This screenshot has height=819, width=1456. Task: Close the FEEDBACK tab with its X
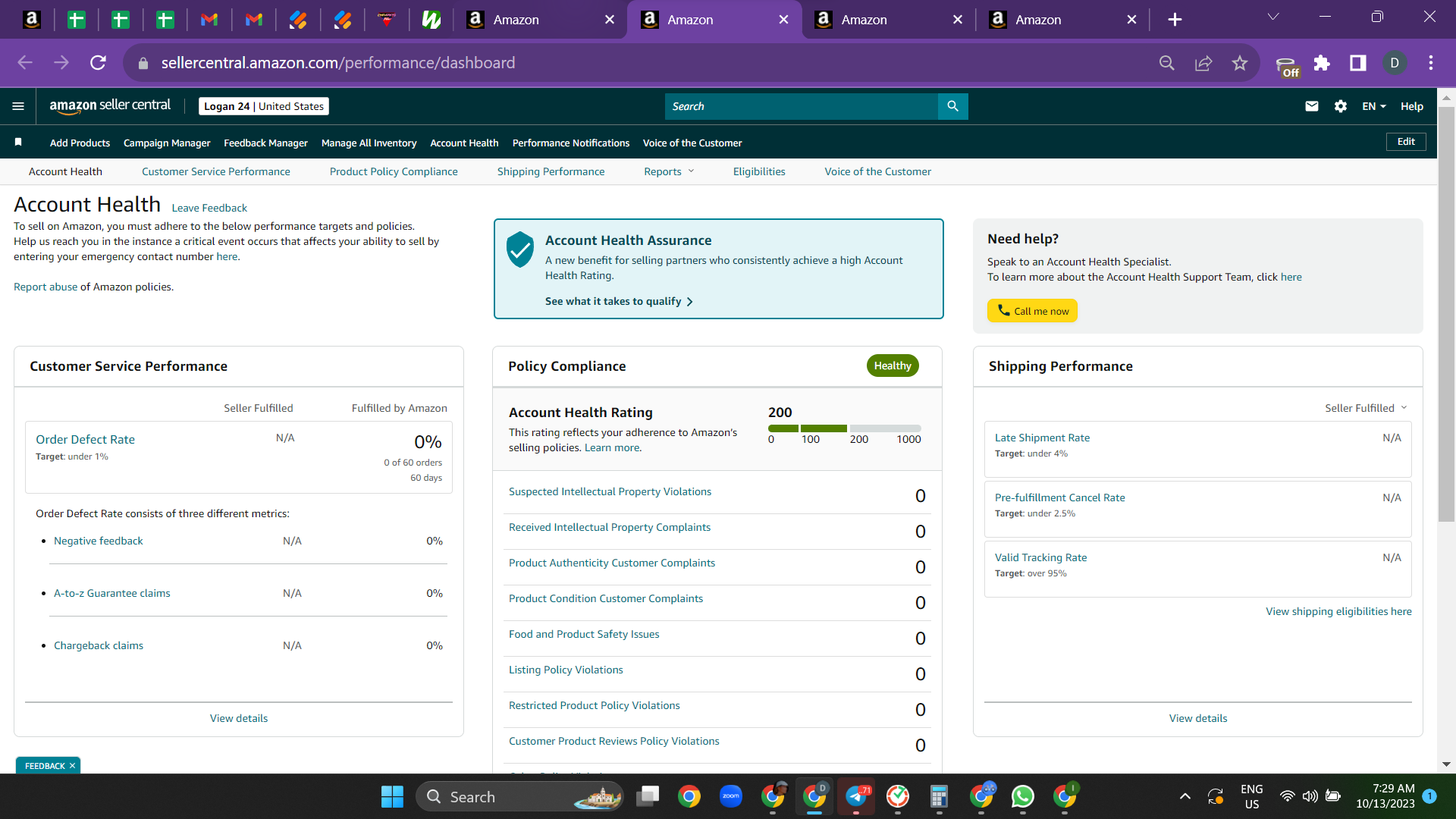[72, 766]
